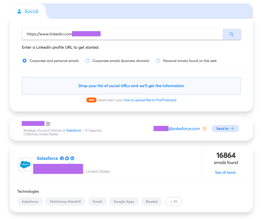This screenshot has height=219, width=273.
Task: Select Corporate emails (business domain) option
Action: pos(88,61)
